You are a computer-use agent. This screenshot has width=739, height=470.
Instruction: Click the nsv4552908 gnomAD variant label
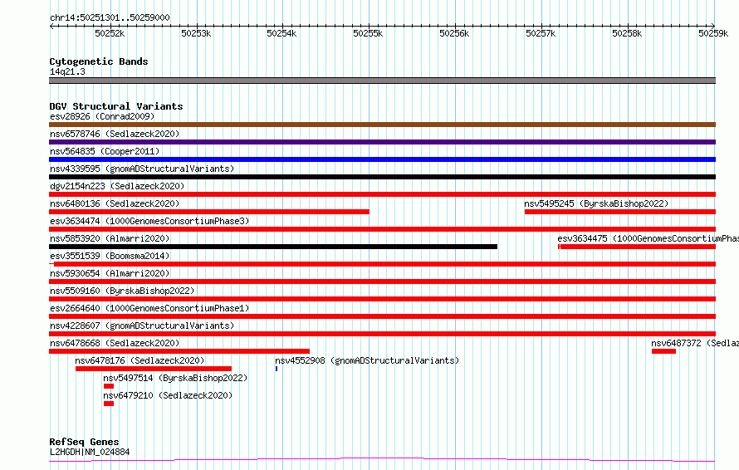(x=367, y=360)
